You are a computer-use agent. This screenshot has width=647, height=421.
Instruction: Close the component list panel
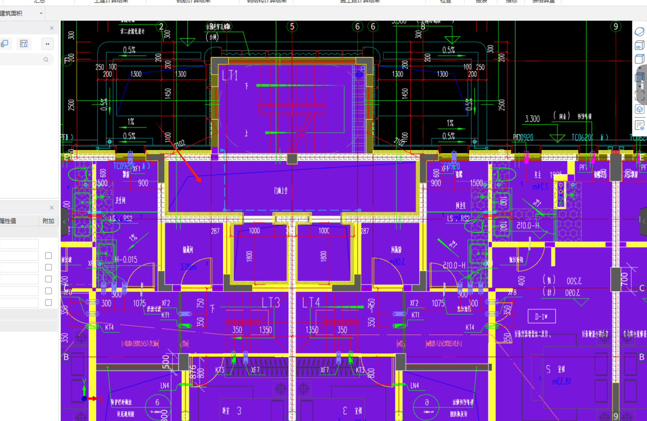point(52,28)
